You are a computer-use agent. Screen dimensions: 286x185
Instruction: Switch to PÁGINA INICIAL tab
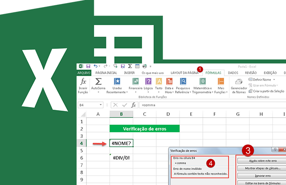(106, 73)
